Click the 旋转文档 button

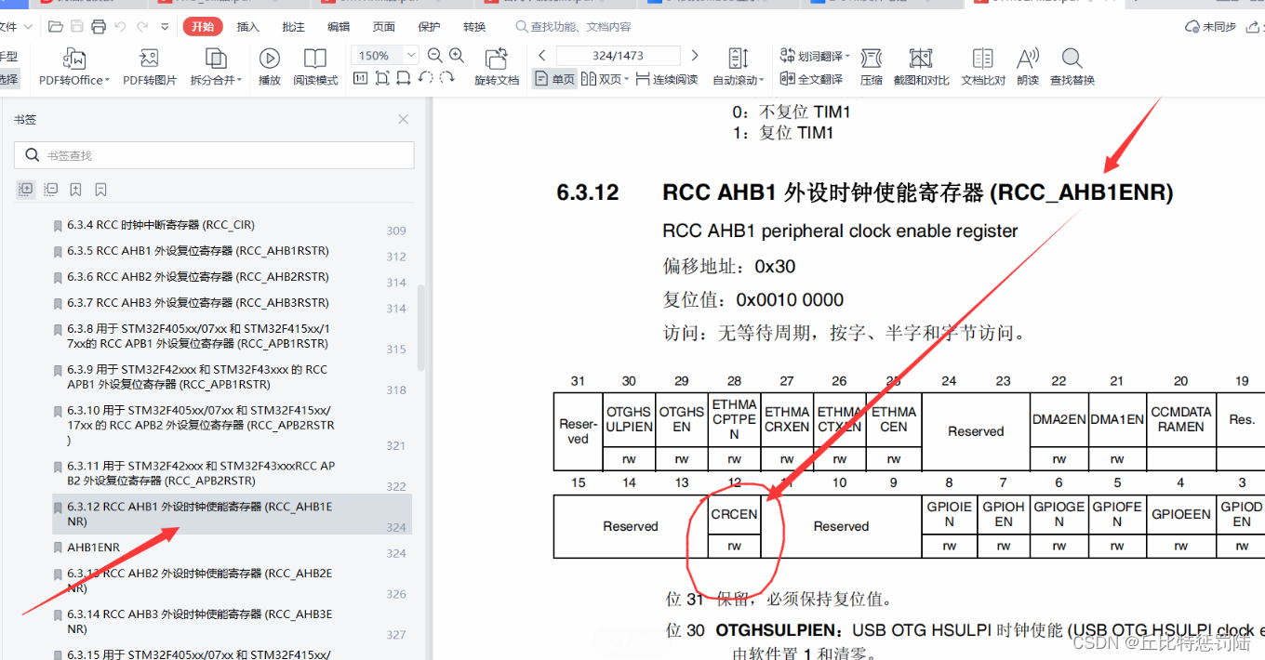pos(497,67)
